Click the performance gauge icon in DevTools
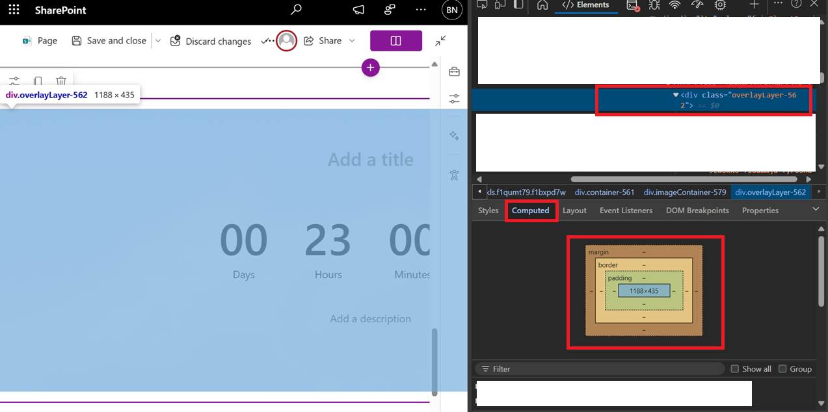 coord(697,5)
